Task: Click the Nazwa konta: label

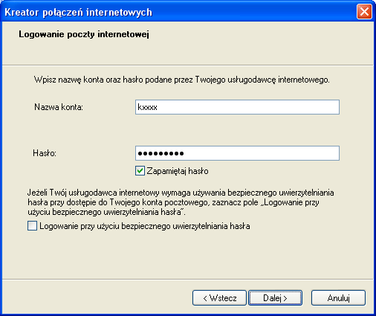Action: point(59,107)
